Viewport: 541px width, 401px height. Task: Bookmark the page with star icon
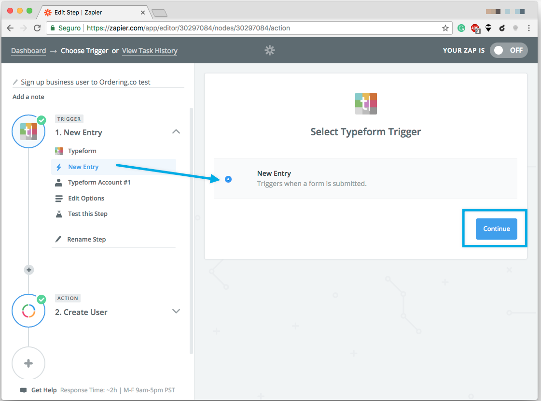pyautogui.click(x=445, y=28)
